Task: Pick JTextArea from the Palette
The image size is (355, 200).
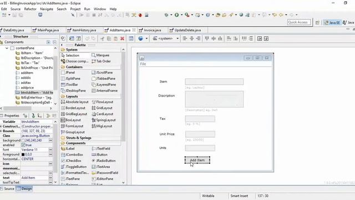Action: point(101,167)
